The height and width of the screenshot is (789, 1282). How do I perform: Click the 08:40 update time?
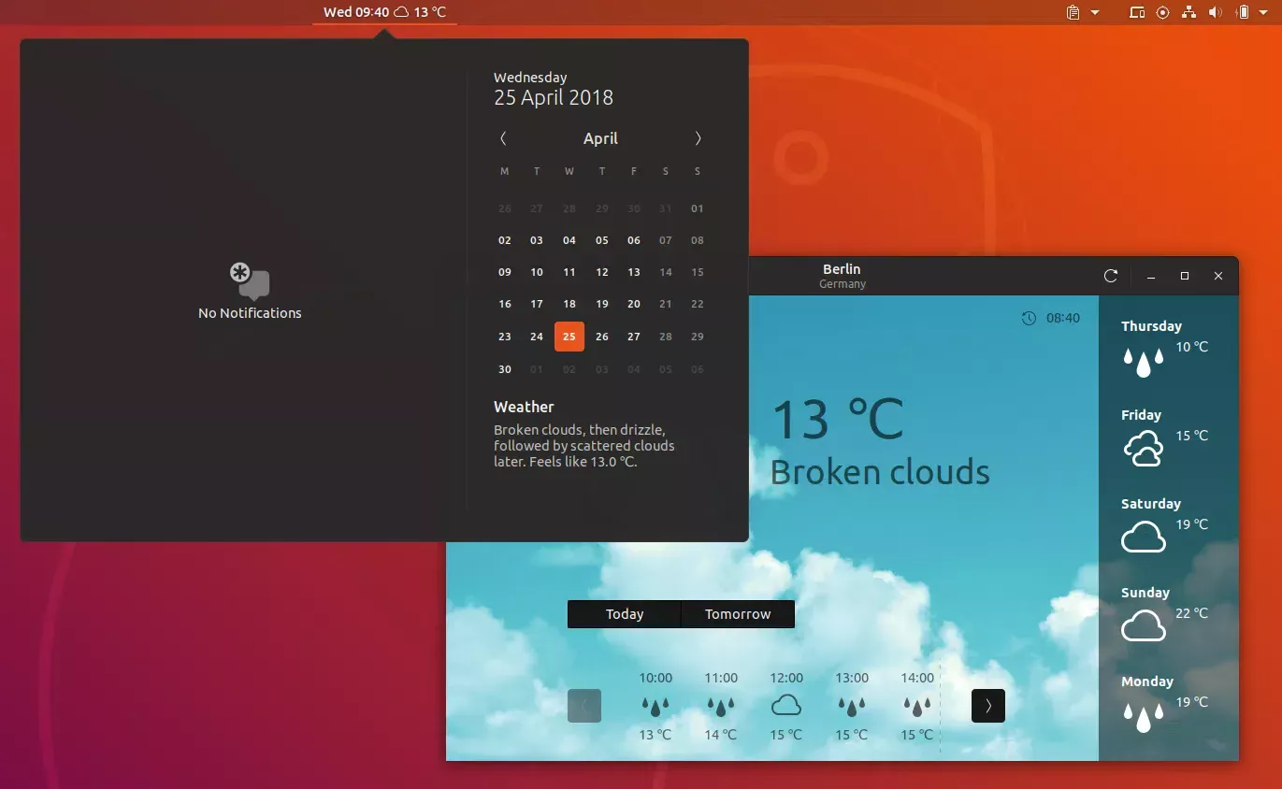pyautogui.click(x=1063, y=318)
